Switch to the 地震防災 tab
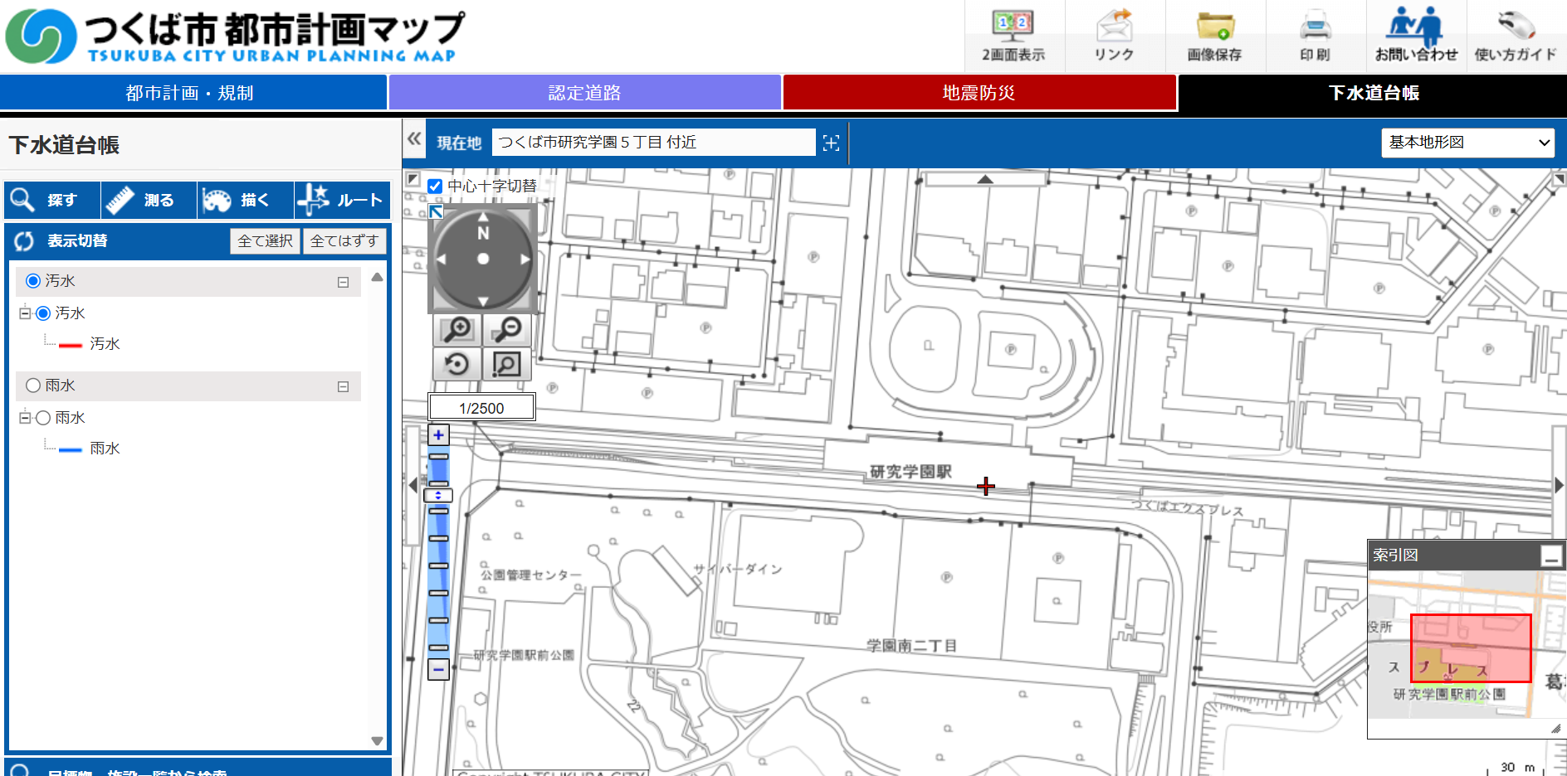This screenshot has height=776, width=1567. [979, 93]
